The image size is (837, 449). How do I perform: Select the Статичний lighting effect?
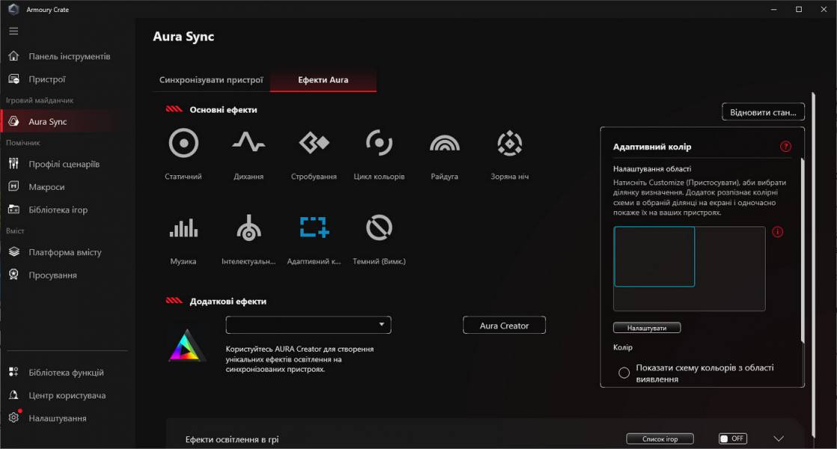[183, 143]
